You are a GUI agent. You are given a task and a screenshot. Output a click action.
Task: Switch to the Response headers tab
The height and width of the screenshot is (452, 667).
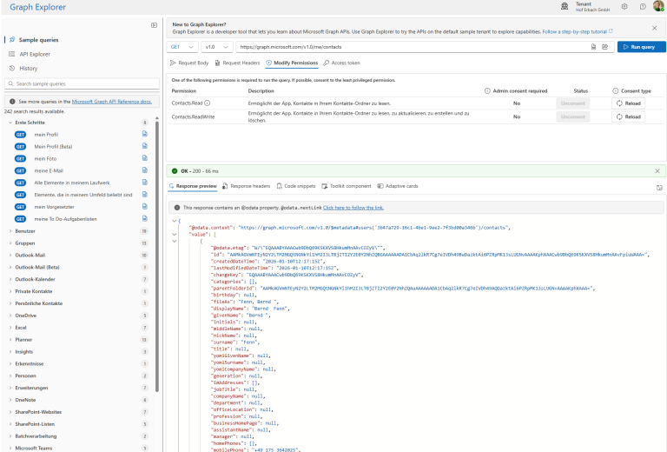247,186
